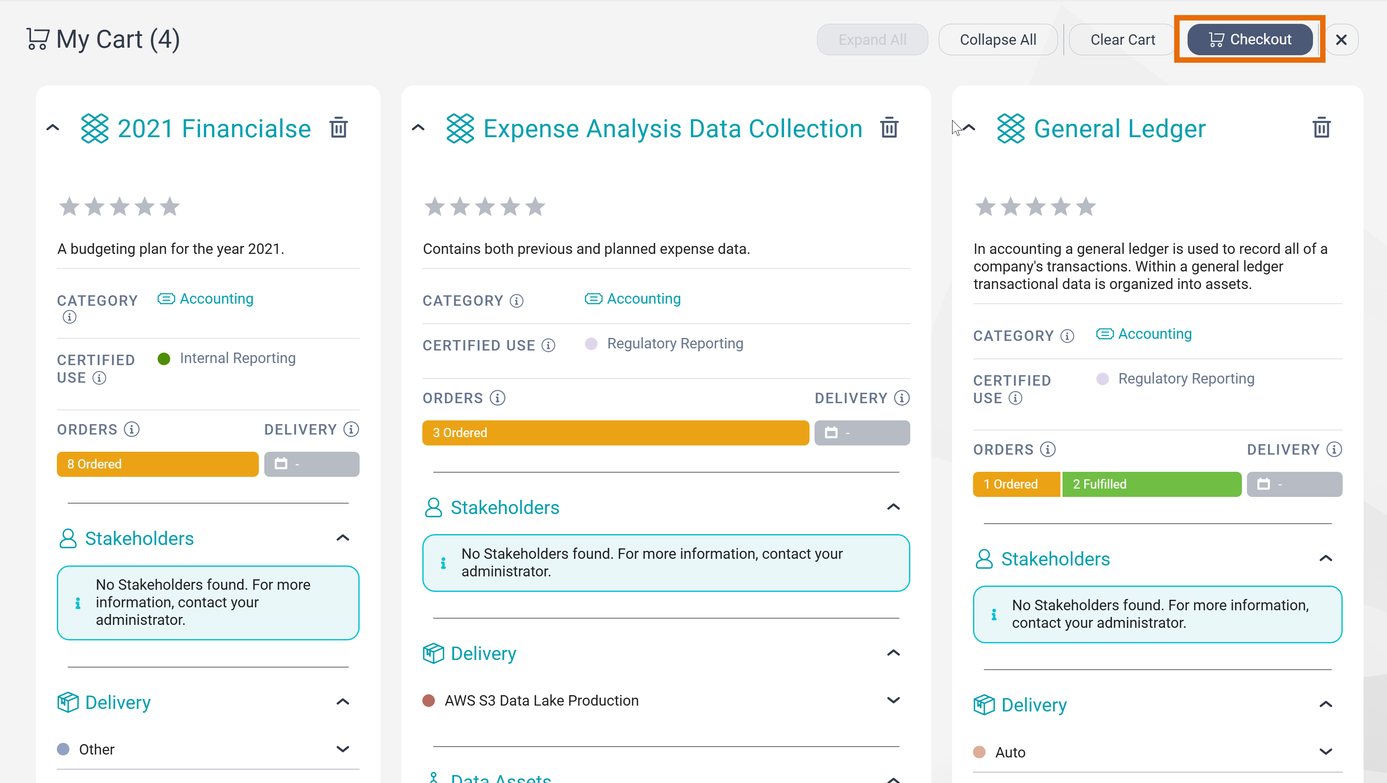Screen dimensions: 1387x783
Task: Click Delivery box icon in General Ledger card
Action: pyautogui.click(x=984, y=705)
